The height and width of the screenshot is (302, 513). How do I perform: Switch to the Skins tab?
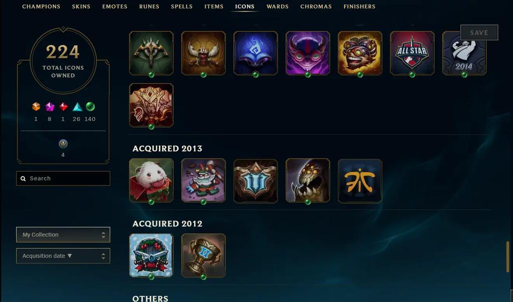[81, 6]
